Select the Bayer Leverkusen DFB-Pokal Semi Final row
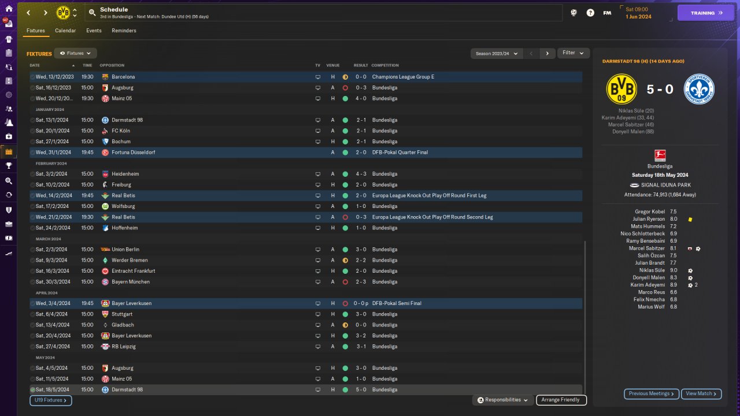 click(x=306, y=303)
